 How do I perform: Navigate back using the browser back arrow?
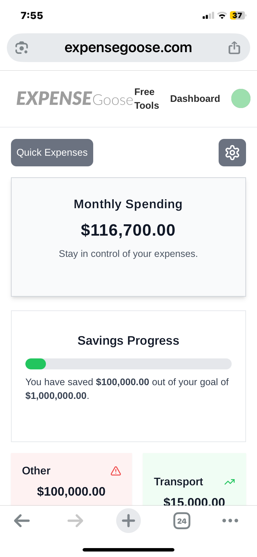pyautogui.click(x=22, y=520)
